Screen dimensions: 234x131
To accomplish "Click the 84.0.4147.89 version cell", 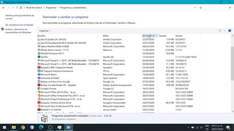I will pos(182,88).
